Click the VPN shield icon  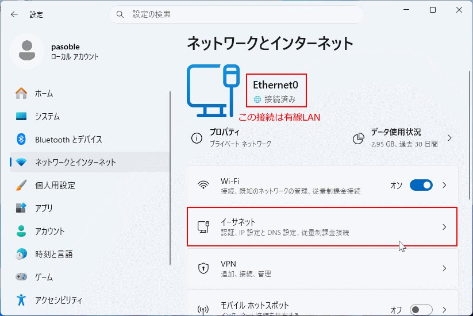(203, 268)
